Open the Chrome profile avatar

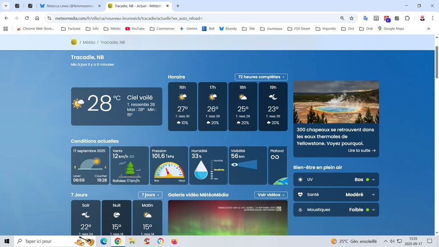[422, 18]
